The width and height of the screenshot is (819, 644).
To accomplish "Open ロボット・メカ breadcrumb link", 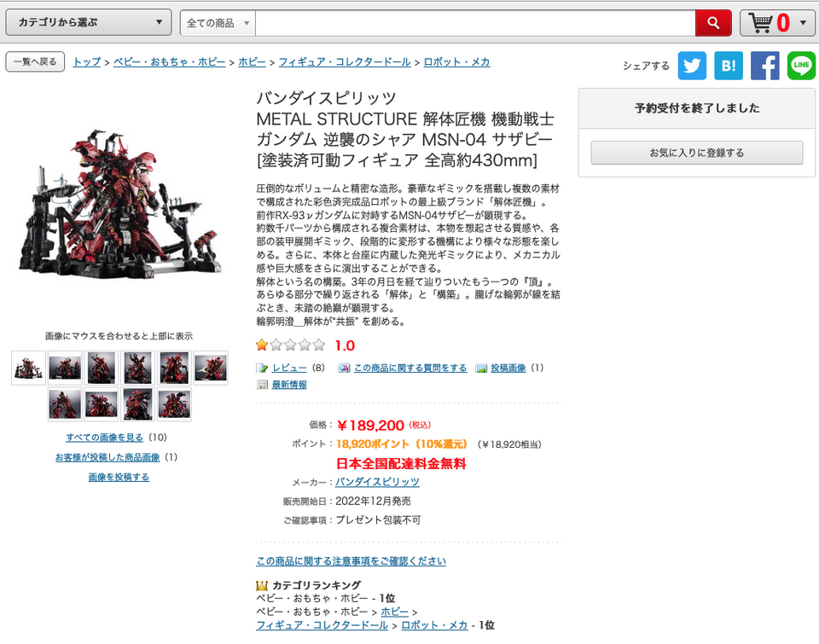I will pyautogui.click(x=456, y=61).
